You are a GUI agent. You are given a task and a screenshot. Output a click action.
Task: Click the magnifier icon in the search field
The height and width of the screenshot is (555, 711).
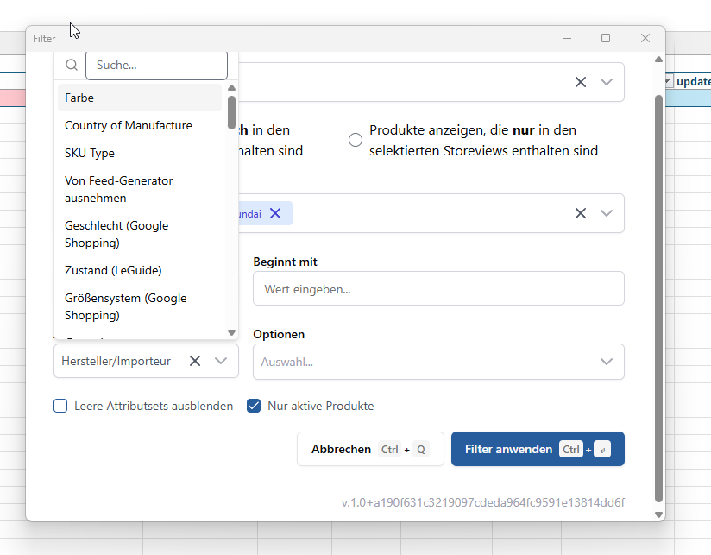[x=71, y=65]
